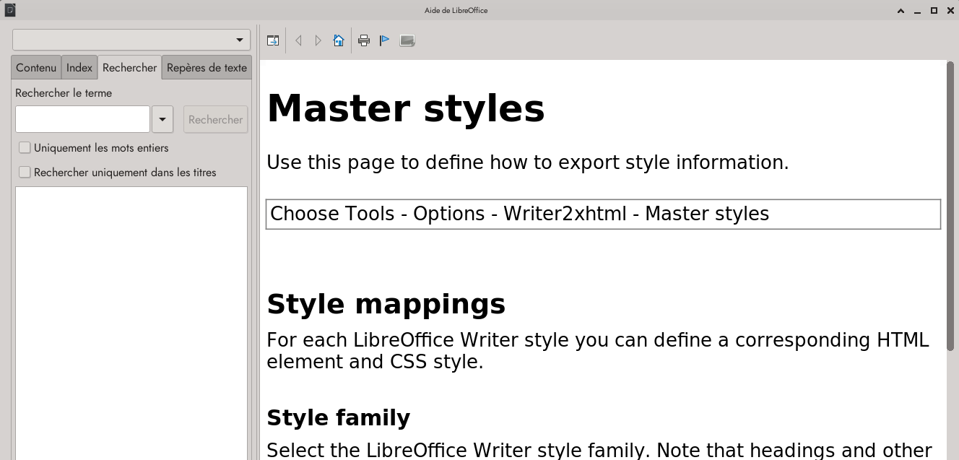Open the module selector dropdown at top
Image resolution: width=959 pixels, height=460 pixels.
[131, 40]
